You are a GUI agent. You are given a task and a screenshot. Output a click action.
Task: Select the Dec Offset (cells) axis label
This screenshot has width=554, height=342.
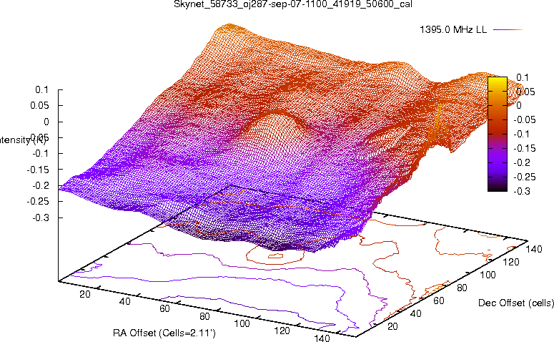[x=516, y=303]
